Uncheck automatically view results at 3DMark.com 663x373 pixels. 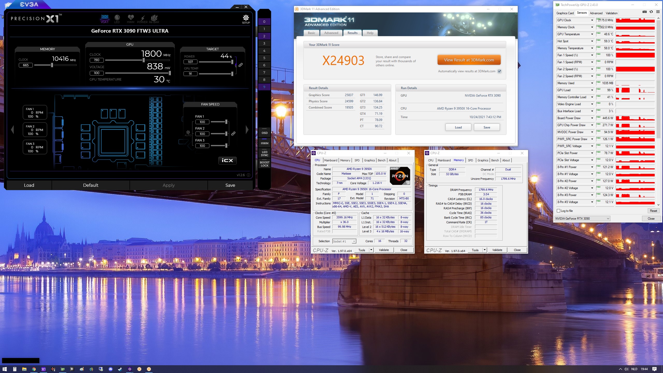tap(500, 71)
